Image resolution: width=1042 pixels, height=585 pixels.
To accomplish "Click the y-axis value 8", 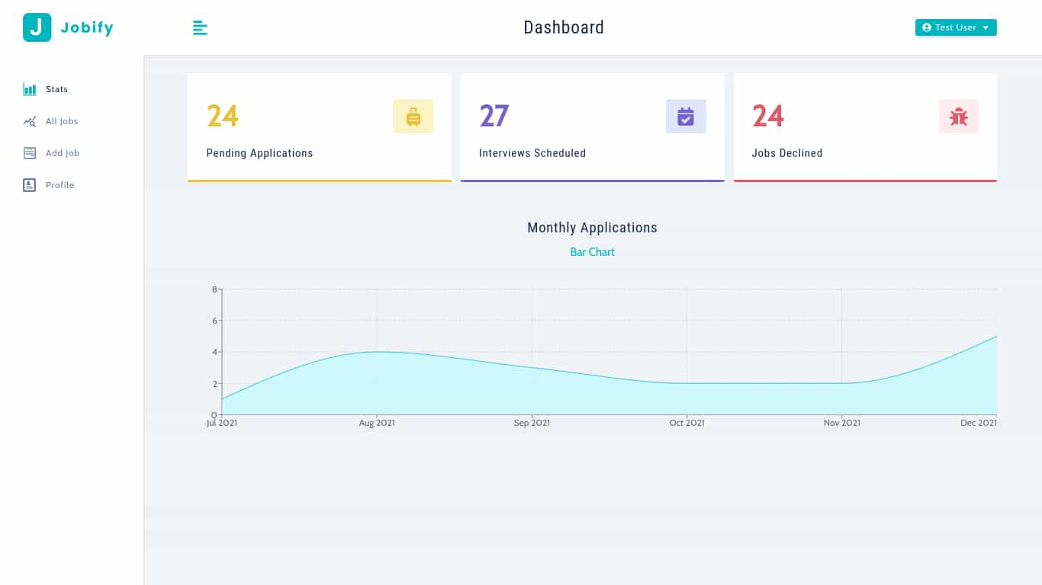I will [214, 289].
